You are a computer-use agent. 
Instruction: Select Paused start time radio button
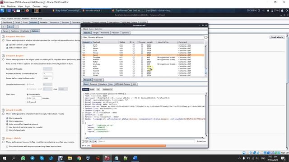[x=28, y=102]
